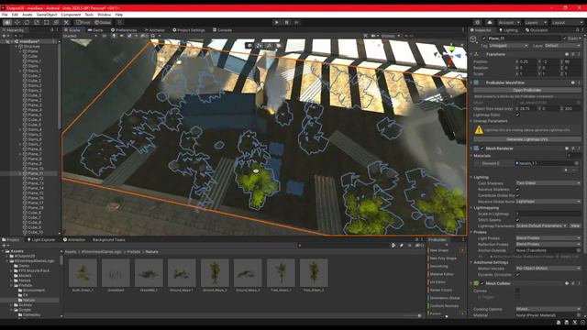Viewport: 587px width, 330px height.
Task: Toggle the Receive Shadows checkbox
Action: click(517, 190)
